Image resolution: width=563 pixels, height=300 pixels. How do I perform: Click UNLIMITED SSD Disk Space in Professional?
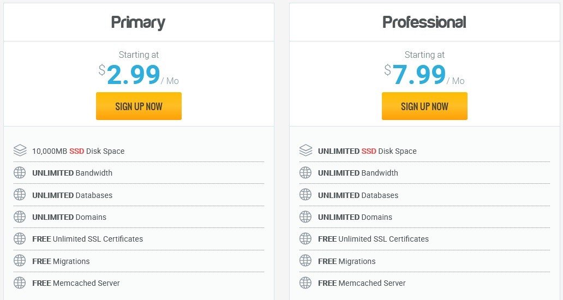tap(367, 151)
